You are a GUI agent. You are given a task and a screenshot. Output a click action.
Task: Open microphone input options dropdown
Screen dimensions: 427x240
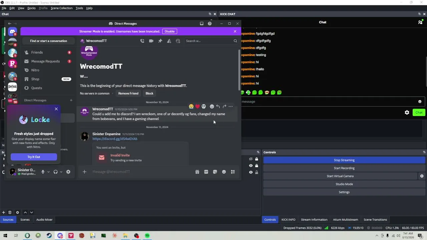click(x=48, y=172)
